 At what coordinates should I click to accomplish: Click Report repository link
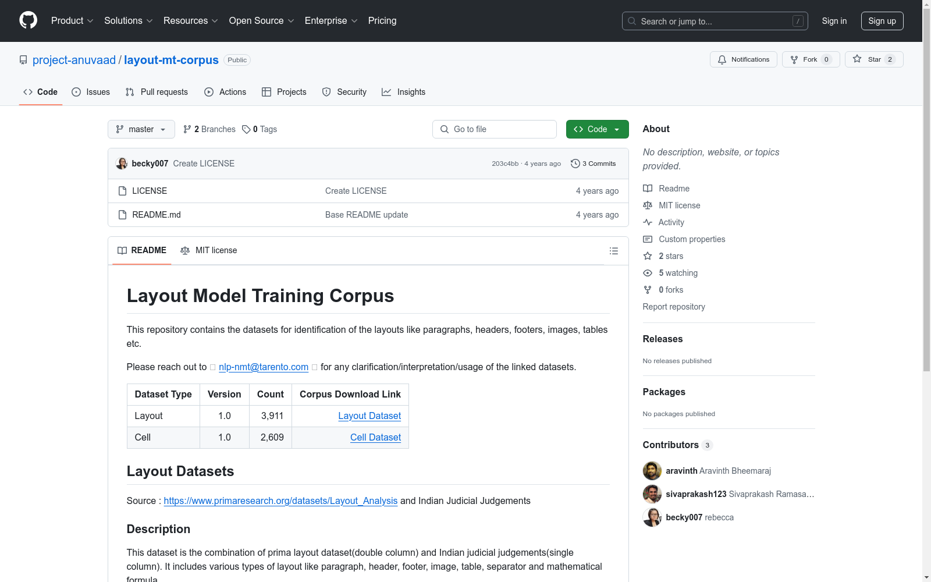(x=674, y=307)
